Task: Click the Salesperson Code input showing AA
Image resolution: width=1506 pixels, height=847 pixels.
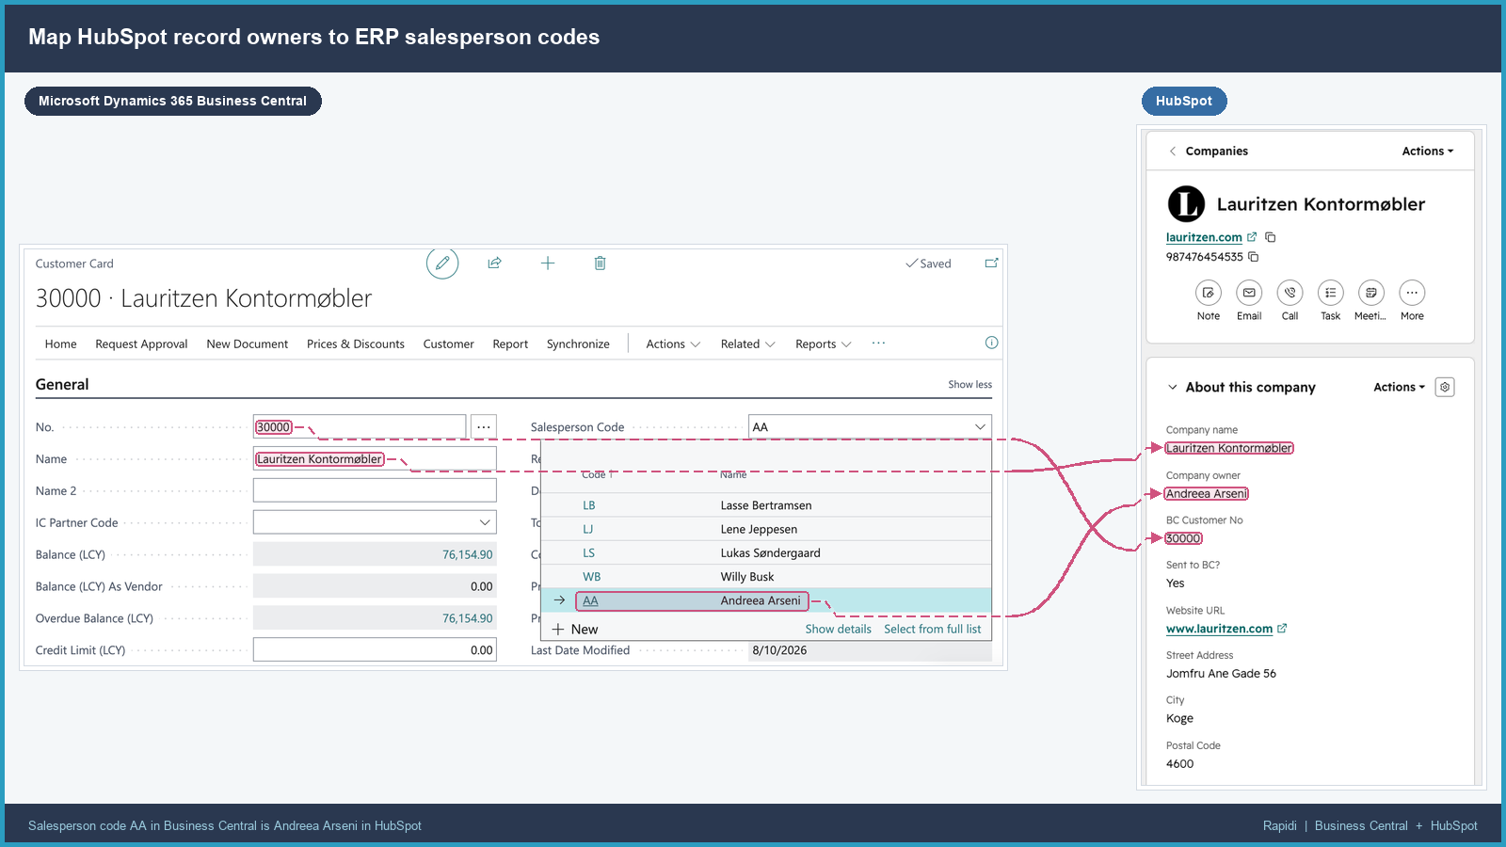Action: point(870,427)
